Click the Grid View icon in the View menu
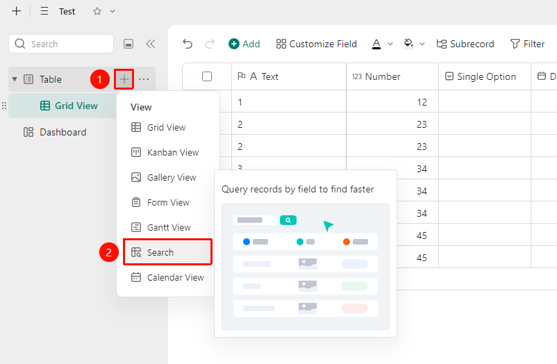 [136, 127]
